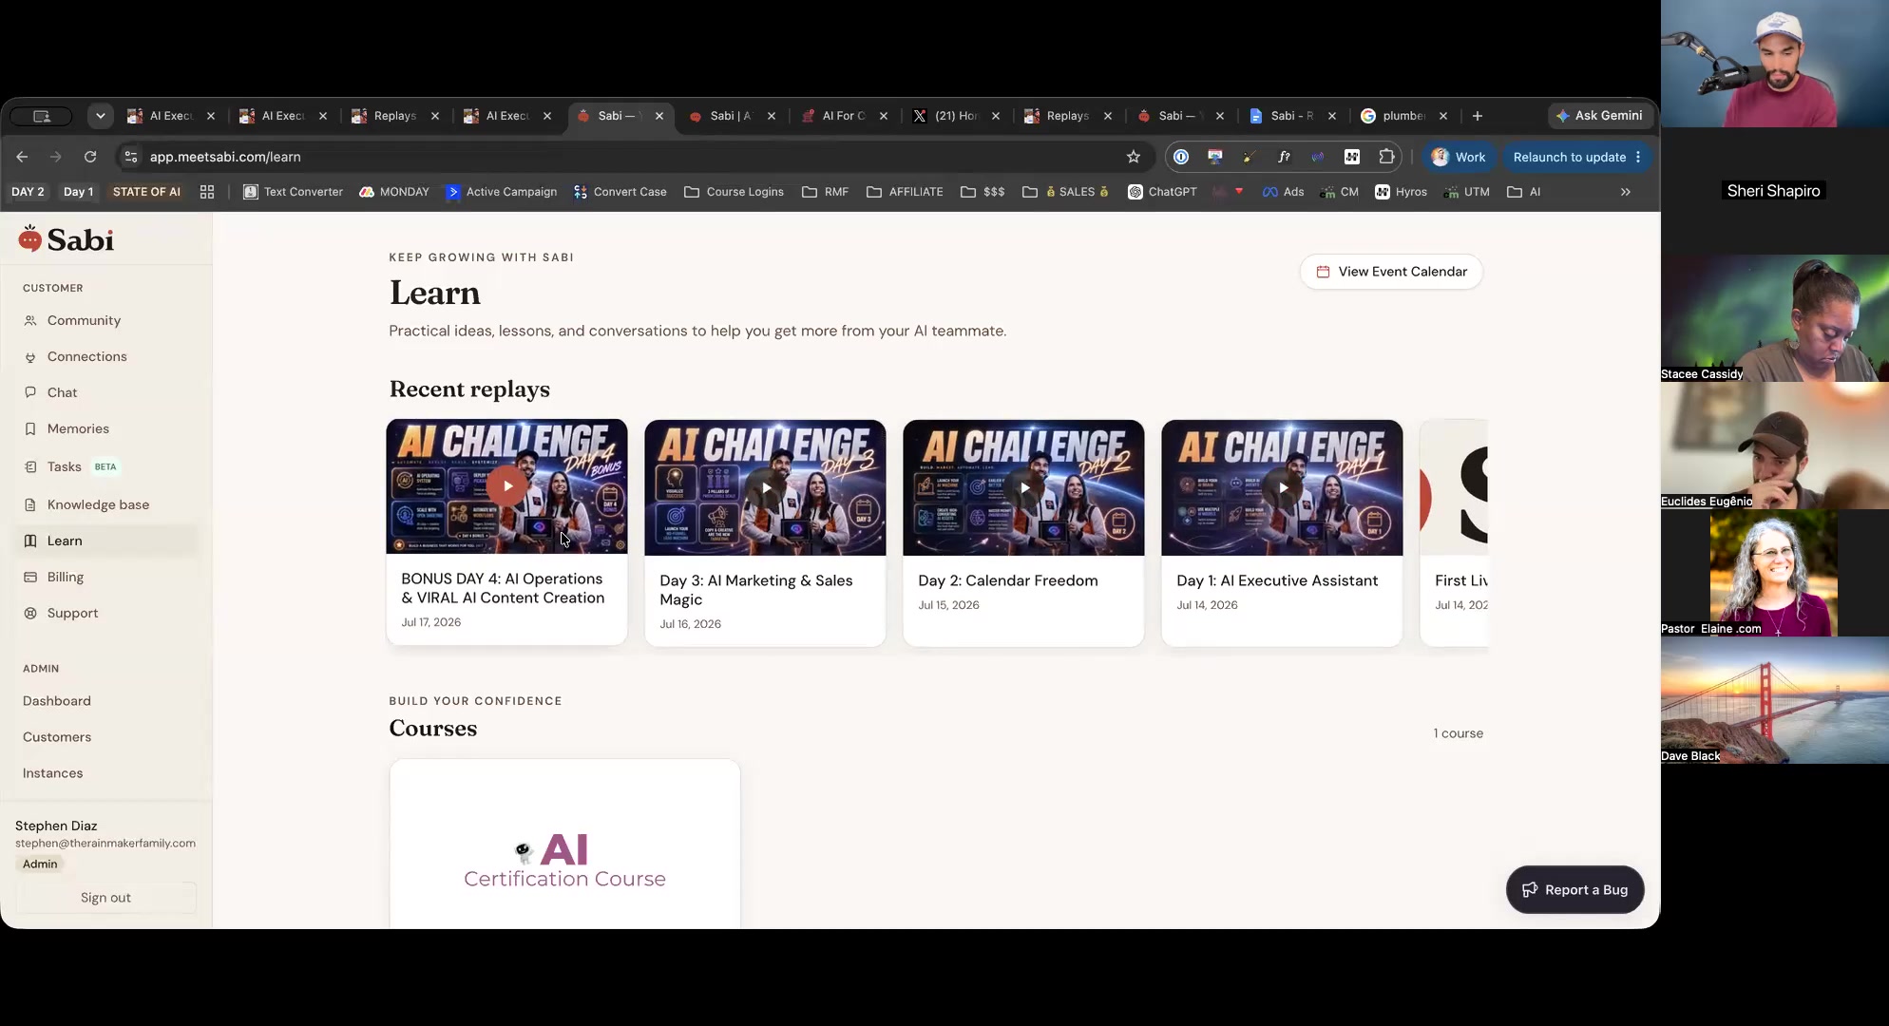Open the 1Password extension icon
Image resolution: width=1889 pixels, height=1026 pixels.
point(1181,157)
